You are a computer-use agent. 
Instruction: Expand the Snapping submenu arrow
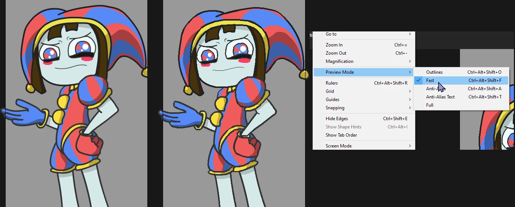coord(410,108)
